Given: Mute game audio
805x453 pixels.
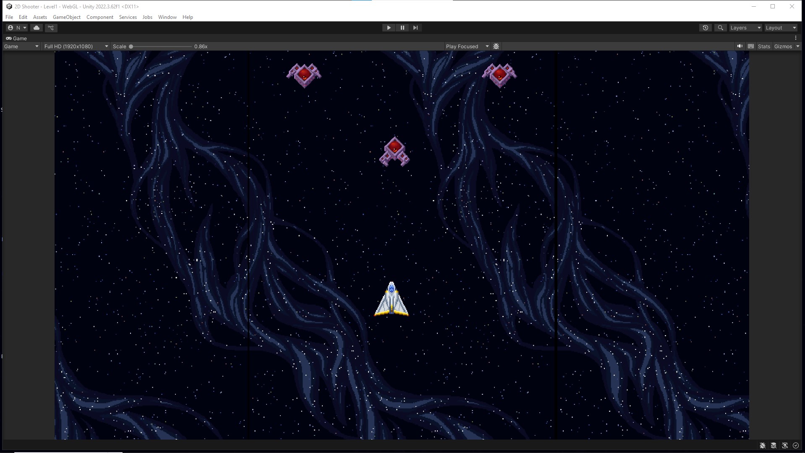Looking at the screenshot, I should pyautogui.click(x=740, y=46).
